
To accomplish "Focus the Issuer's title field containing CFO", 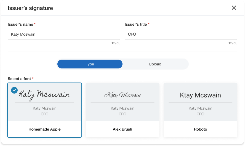I will tap(181, 34).
